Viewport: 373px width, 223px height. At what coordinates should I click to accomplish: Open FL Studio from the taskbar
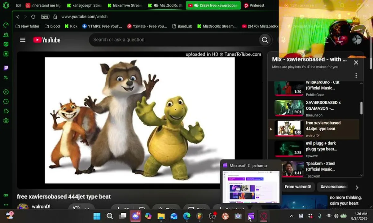(x=200, y=216)
